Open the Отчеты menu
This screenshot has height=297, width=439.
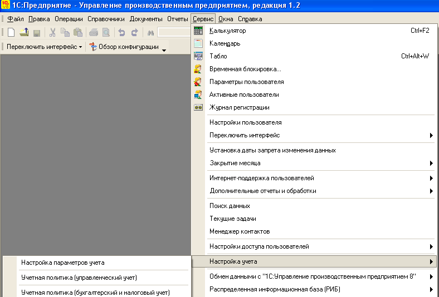[x=178, y=19]
